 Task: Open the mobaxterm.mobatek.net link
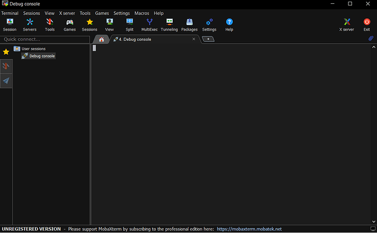point(249,229)
